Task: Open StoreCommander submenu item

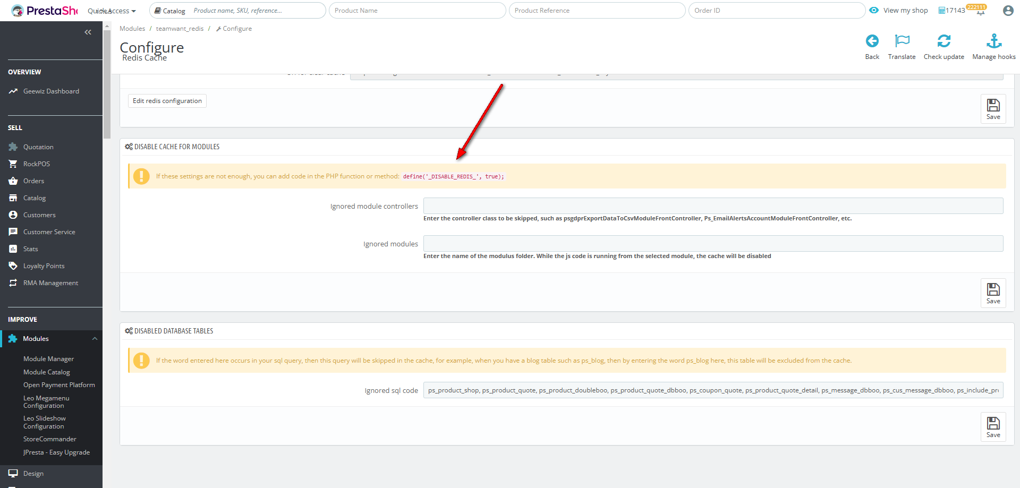Action: tap(50, 439)
